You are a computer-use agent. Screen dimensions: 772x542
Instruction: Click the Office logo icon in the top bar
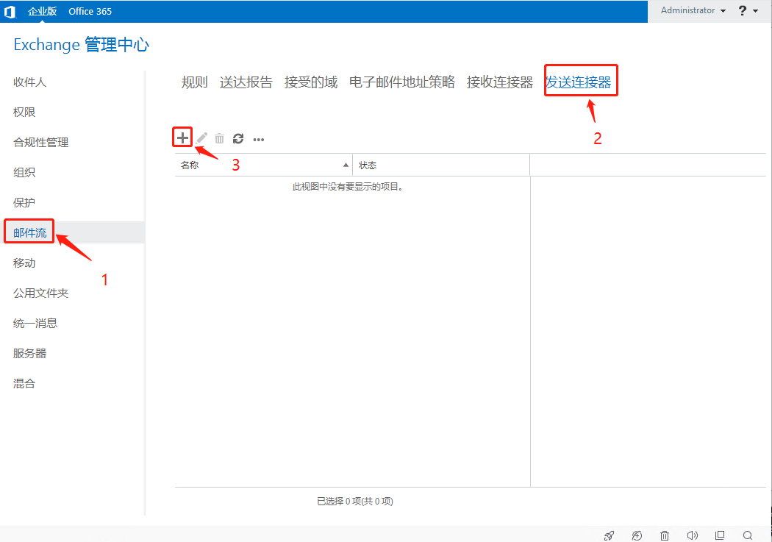coord(10,11)
